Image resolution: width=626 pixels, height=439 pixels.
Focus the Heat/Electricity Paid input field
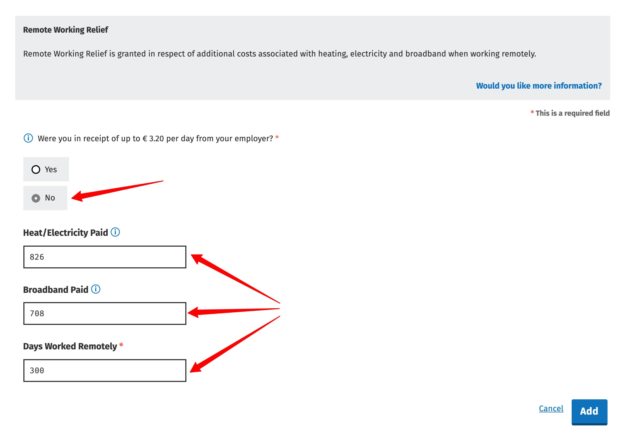click(105, 257)
